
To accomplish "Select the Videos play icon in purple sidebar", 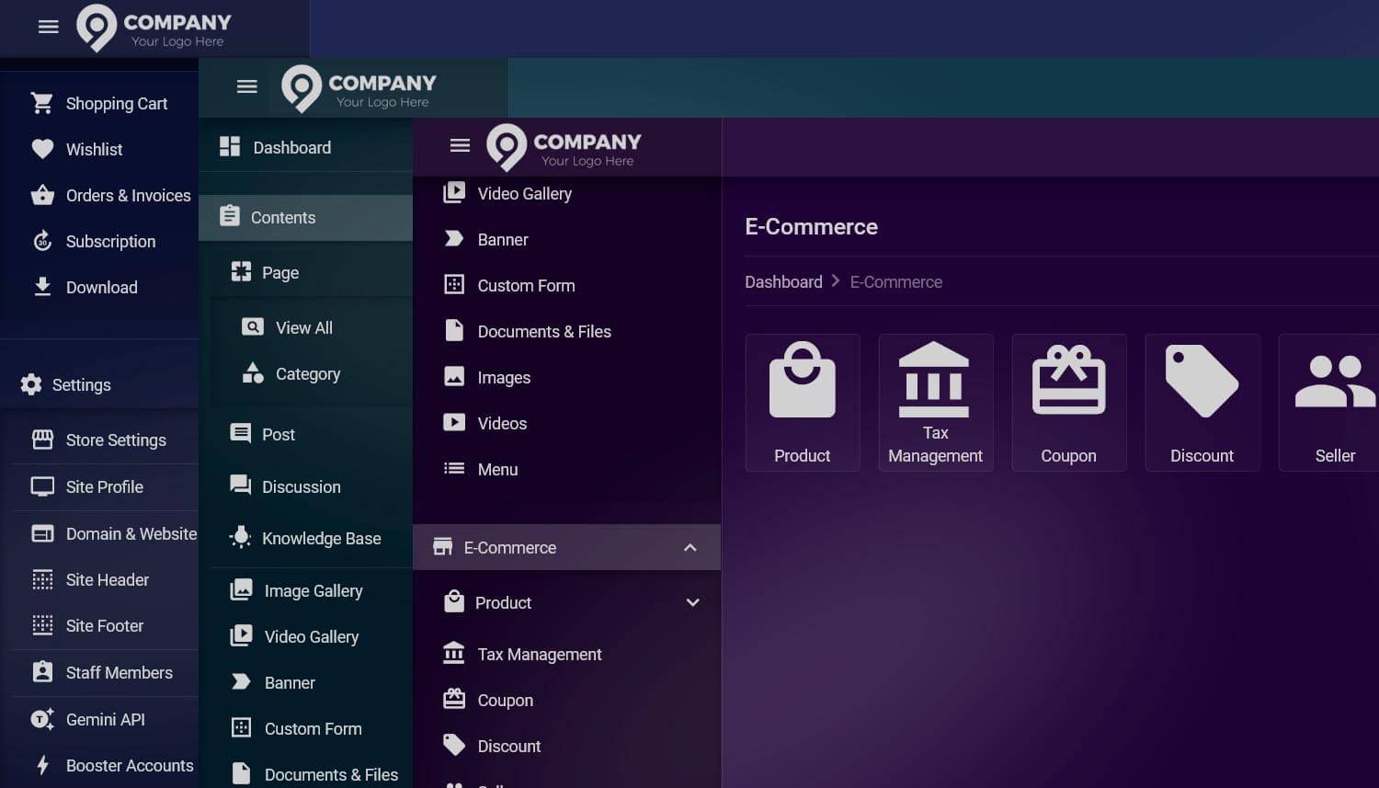I will 454,422.
